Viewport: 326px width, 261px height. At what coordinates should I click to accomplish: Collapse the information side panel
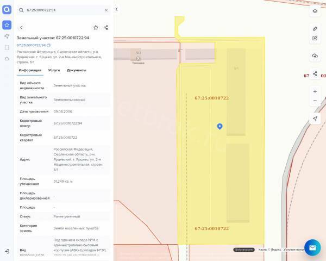click(x=116, y=9)
